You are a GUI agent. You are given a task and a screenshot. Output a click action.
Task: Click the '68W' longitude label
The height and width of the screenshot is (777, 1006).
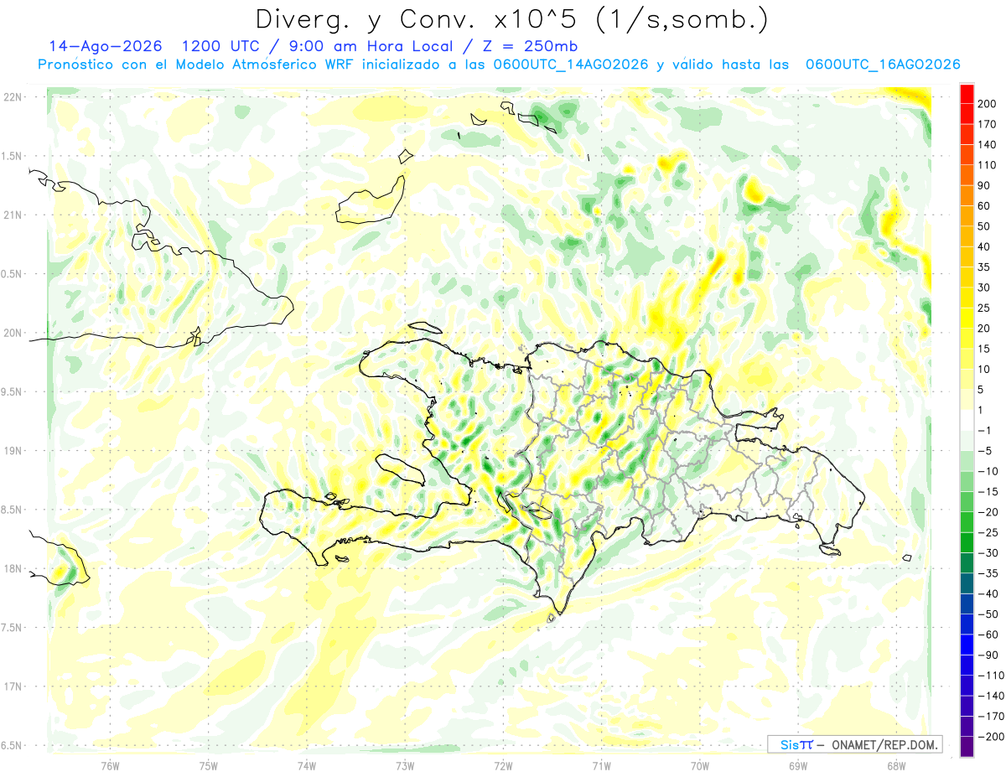[x=896, y=766]
